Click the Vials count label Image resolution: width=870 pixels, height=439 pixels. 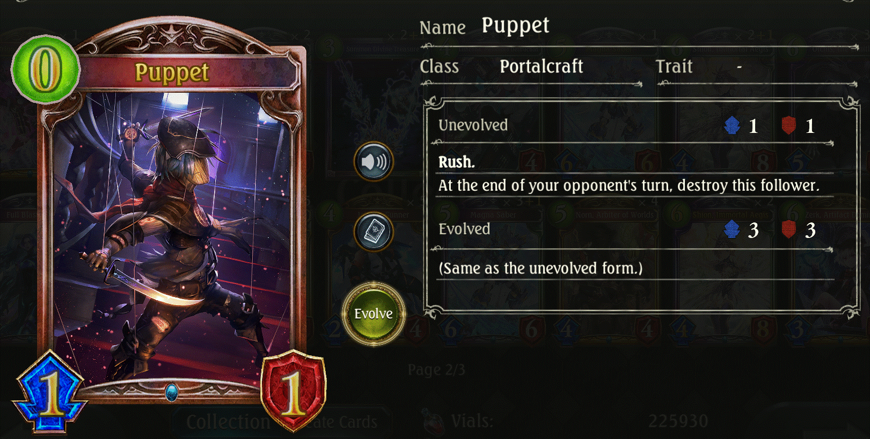[x=472, y=421]
